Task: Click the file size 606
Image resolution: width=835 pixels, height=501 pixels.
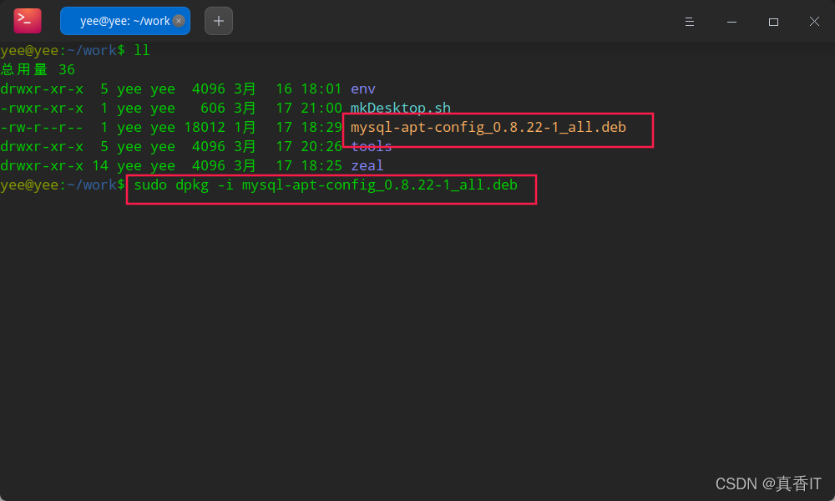Action: point(213,108)
